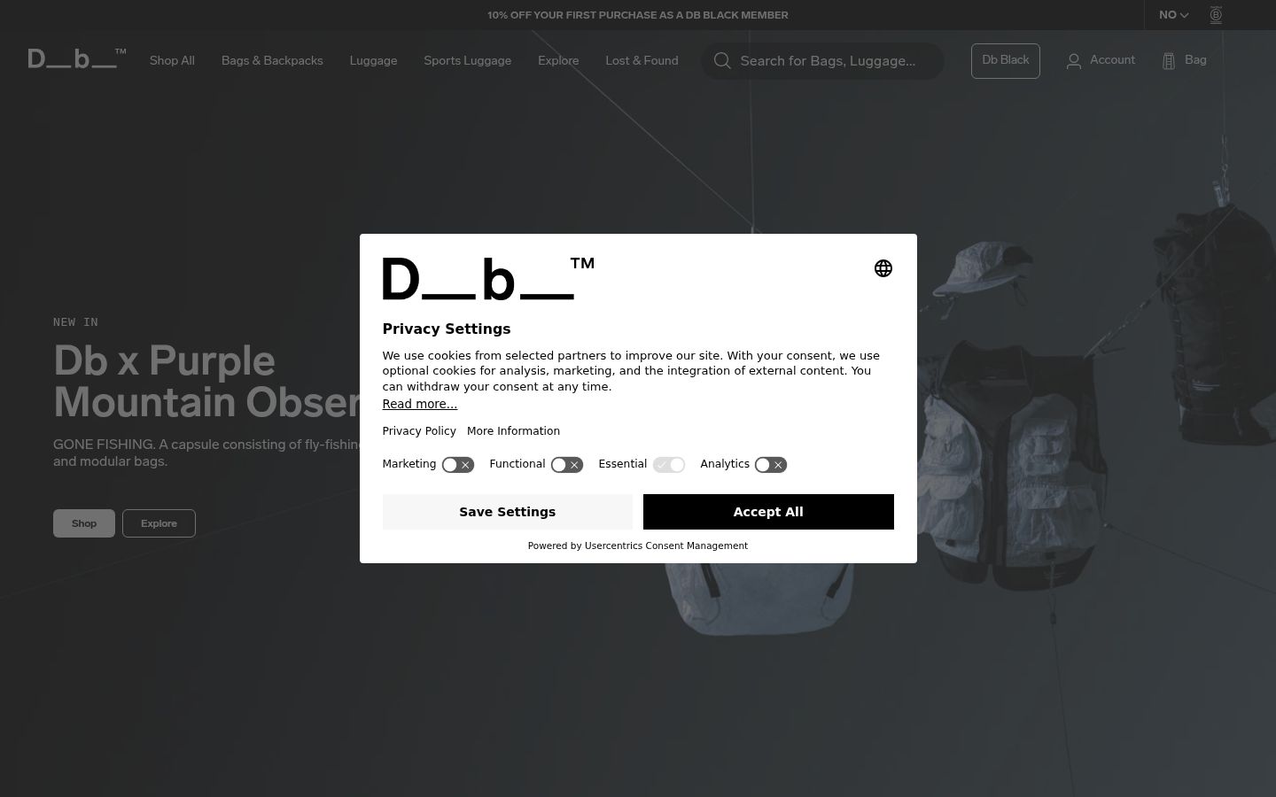Click the Usercentrics Consent Management link
This screenshot has width=1276, height=797.
point(666,546)
